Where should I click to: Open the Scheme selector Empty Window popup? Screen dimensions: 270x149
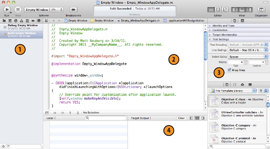[x=44, y=10]
